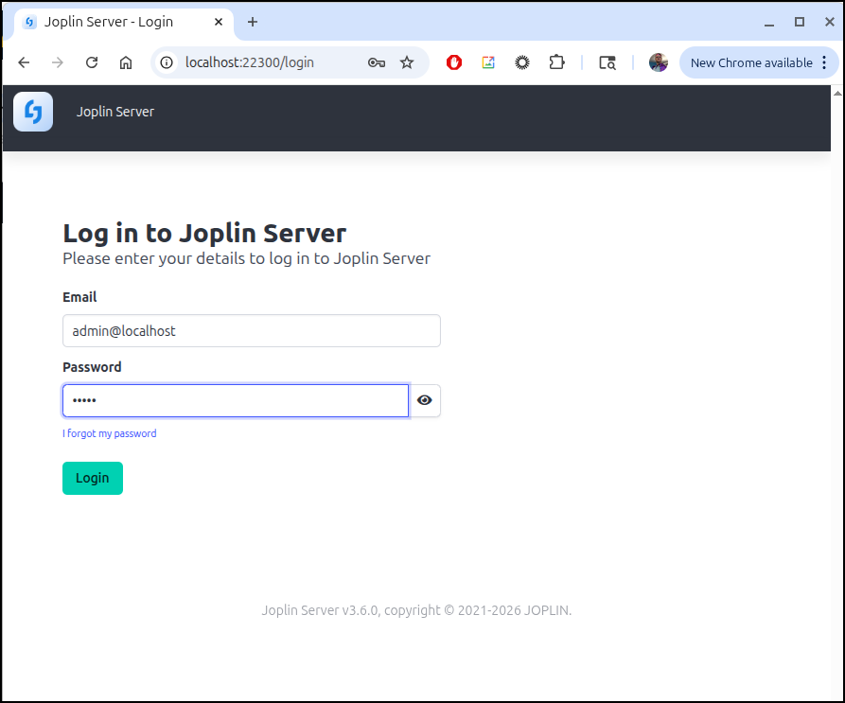The image size is (845, 703).
Task: Open the Chrome three-dot menu
Action: click(x=824, y=62)
